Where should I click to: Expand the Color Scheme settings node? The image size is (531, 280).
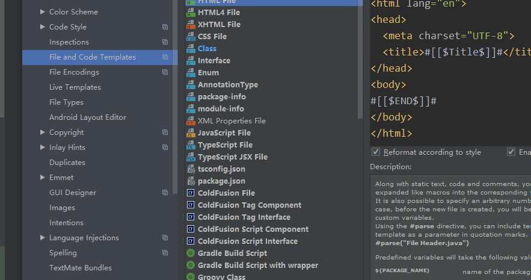pyautogui.click(x=42, y=12)
